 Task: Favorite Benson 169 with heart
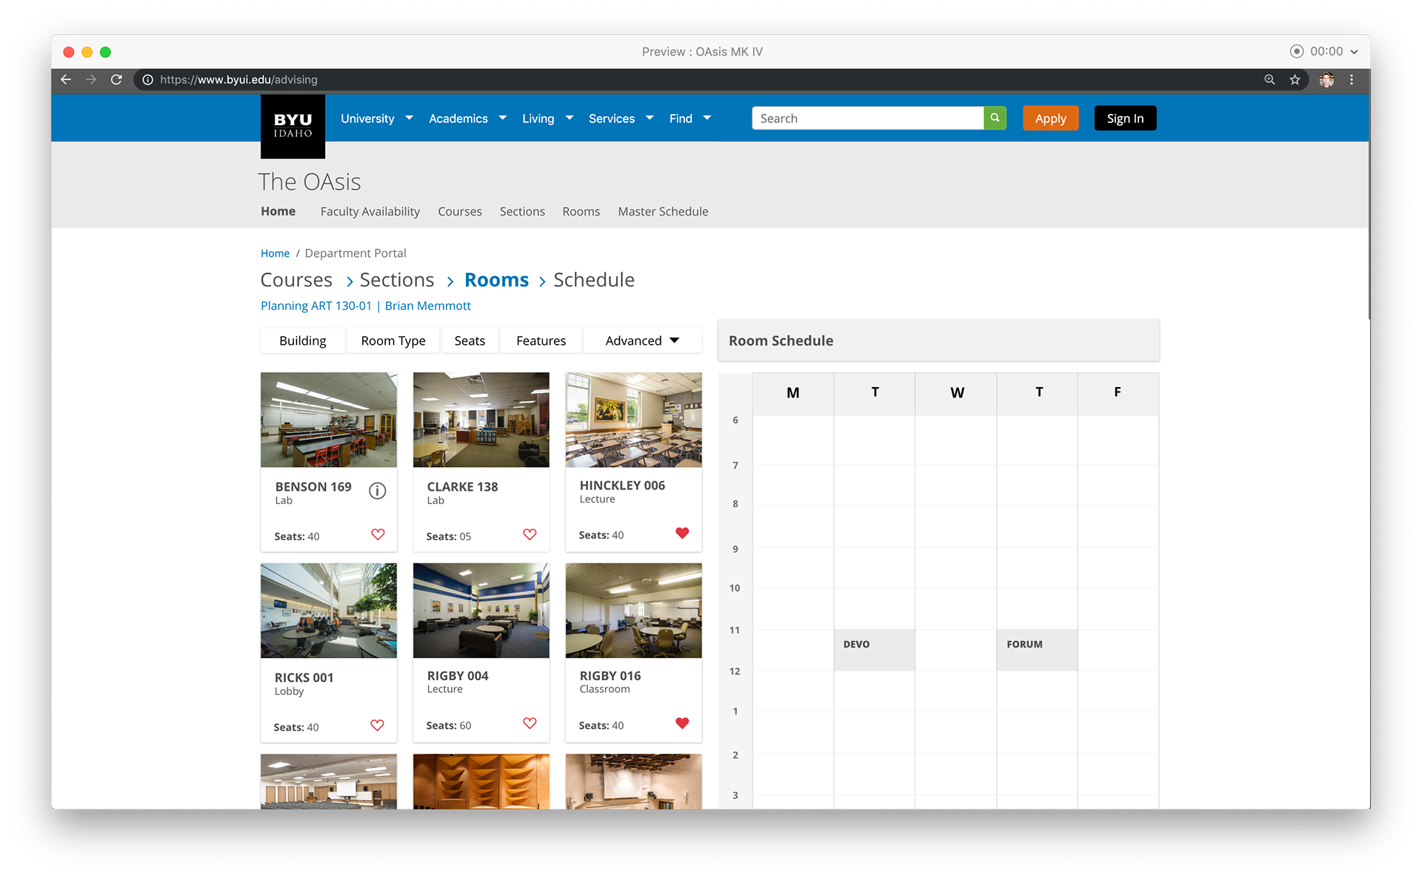click(378, 534)
